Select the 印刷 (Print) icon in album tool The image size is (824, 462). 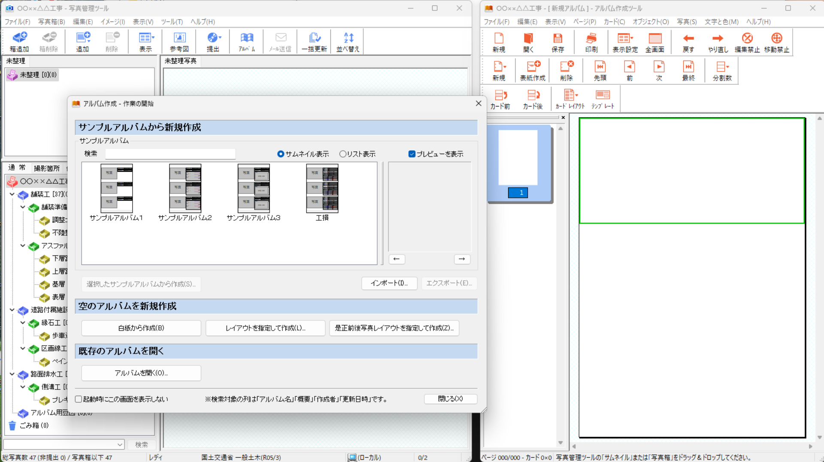(591, 42)
